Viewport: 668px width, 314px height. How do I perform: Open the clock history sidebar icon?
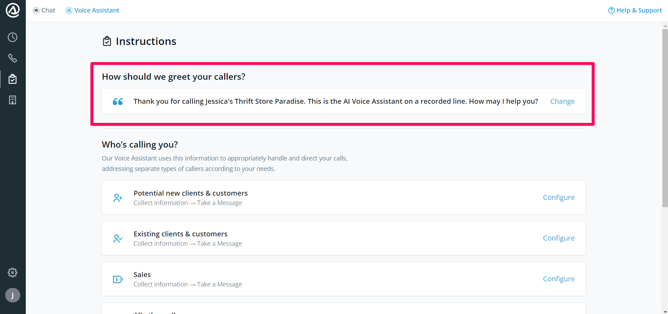pos(13,37)
